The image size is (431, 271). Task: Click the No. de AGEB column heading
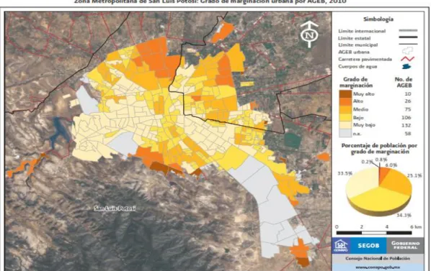[404, 82]
